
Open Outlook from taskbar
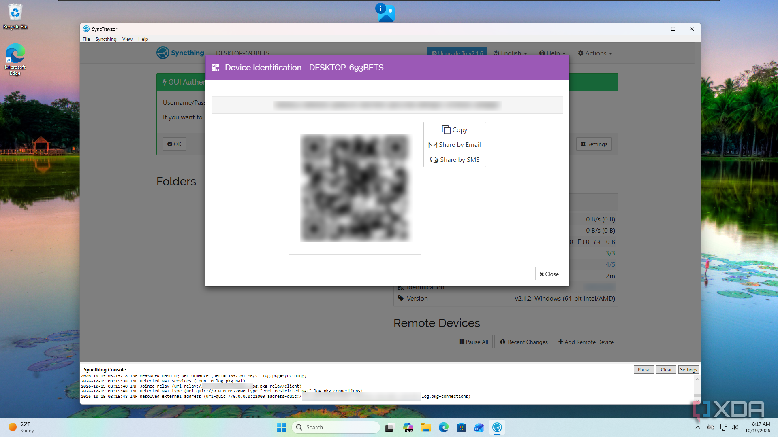pos(479,427)
